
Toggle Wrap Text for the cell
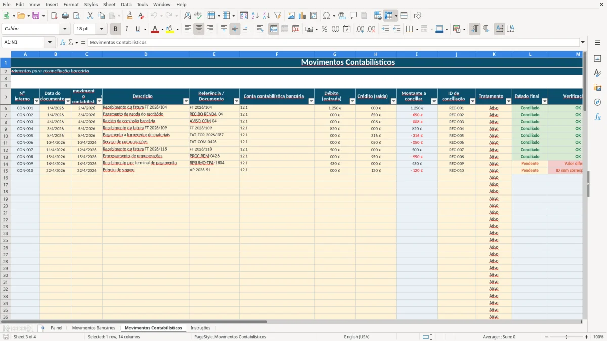(x=260, y=29)
